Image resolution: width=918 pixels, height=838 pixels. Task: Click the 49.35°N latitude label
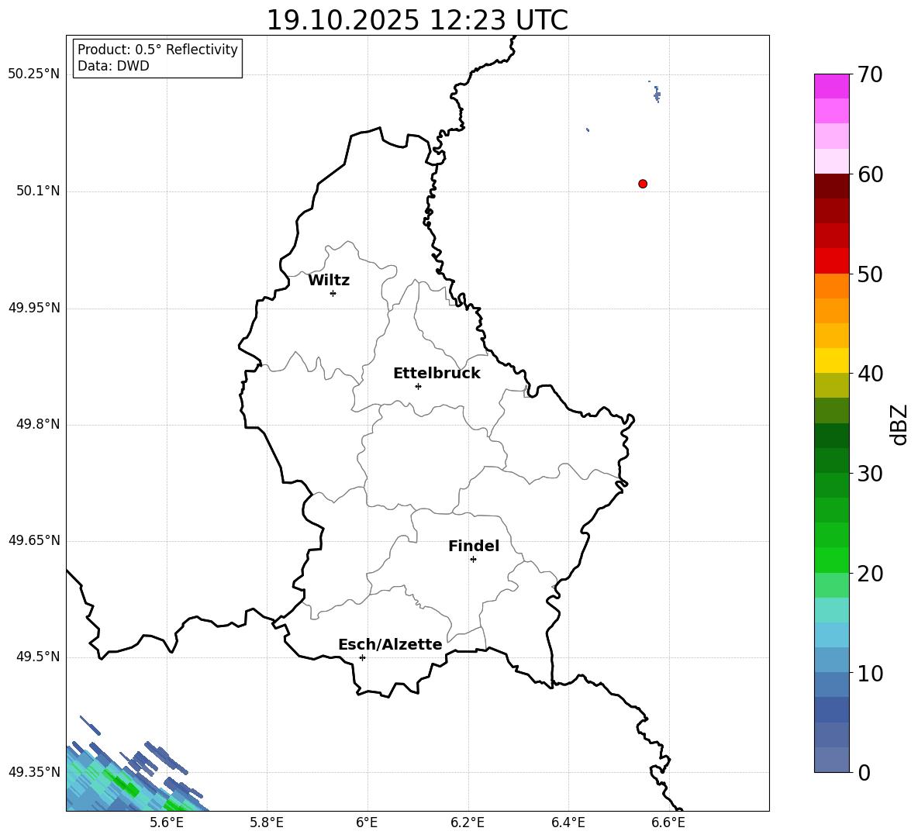pyautogui.click(x=34, y=772)
